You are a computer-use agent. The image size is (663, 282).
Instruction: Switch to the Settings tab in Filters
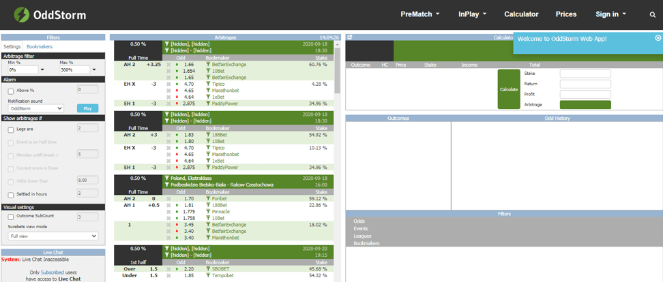tap(12, 47)
